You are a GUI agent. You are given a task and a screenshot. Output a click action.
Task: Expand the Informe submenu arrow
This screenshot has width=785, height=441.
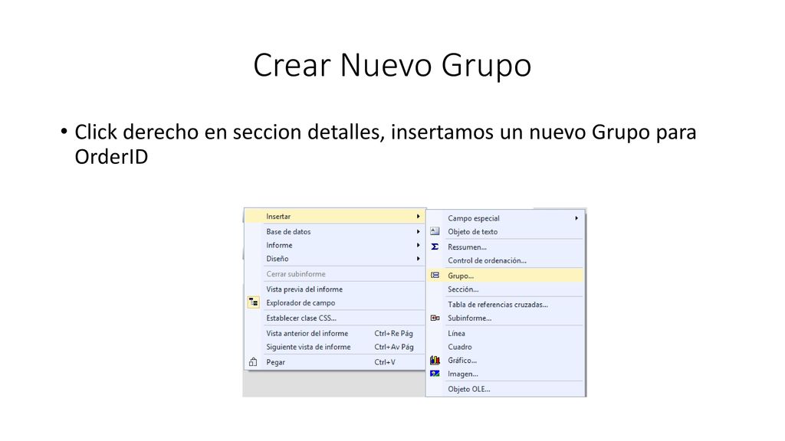tap(418, 245)
